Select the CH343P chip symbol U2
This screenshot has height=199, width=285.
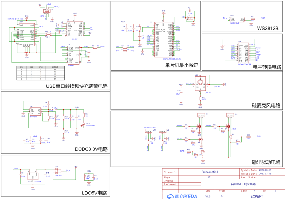point(75,29)
